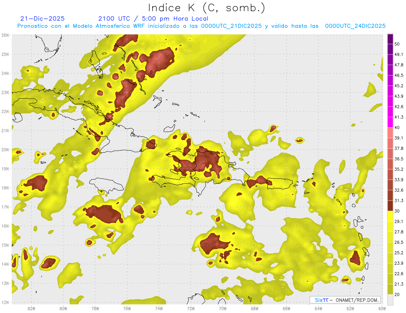406x313 pixels.
Task: Click the colorbar value "30"
Action: tap(397, 211)
